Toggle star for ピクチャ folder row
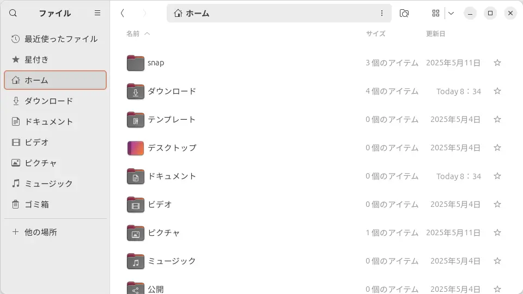523x294 pixels. click(x=497, y=232)
